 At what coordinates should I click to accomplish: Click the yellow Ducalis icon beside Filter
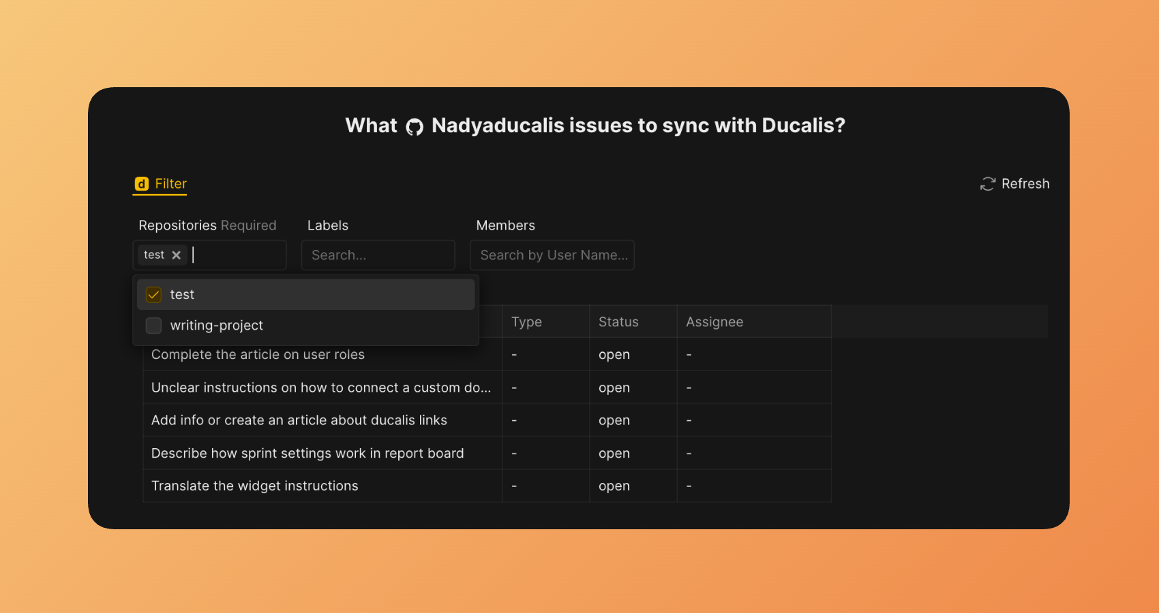[x=142, y=184]
